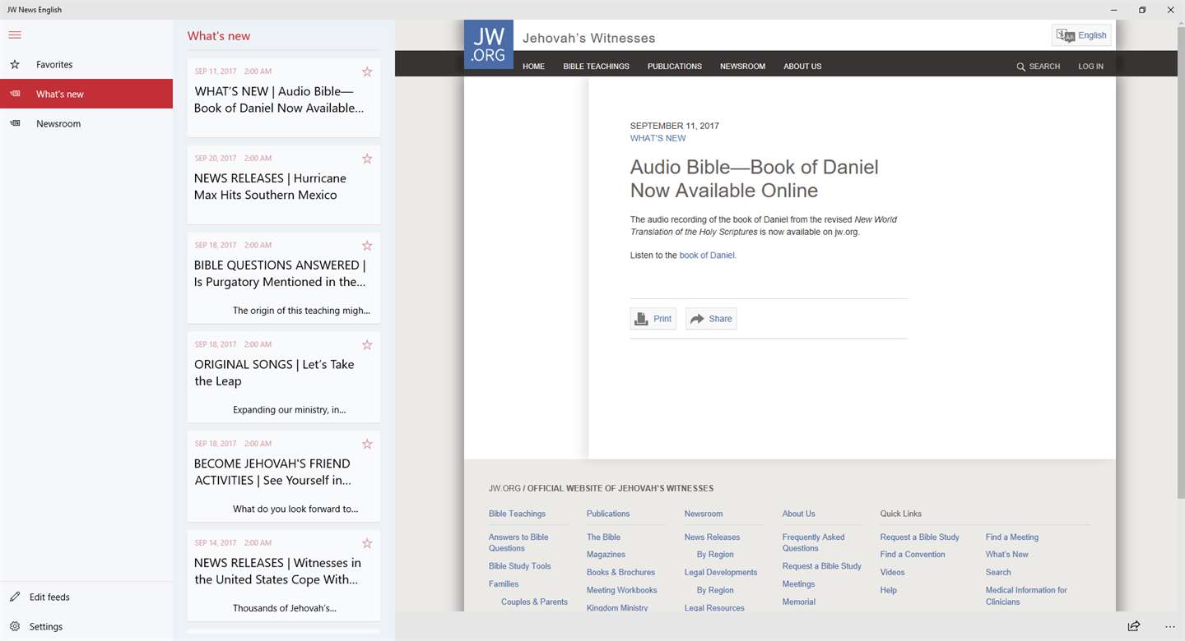
Task: Open Publications footer heading link
Action: click(x=608, y=514)
